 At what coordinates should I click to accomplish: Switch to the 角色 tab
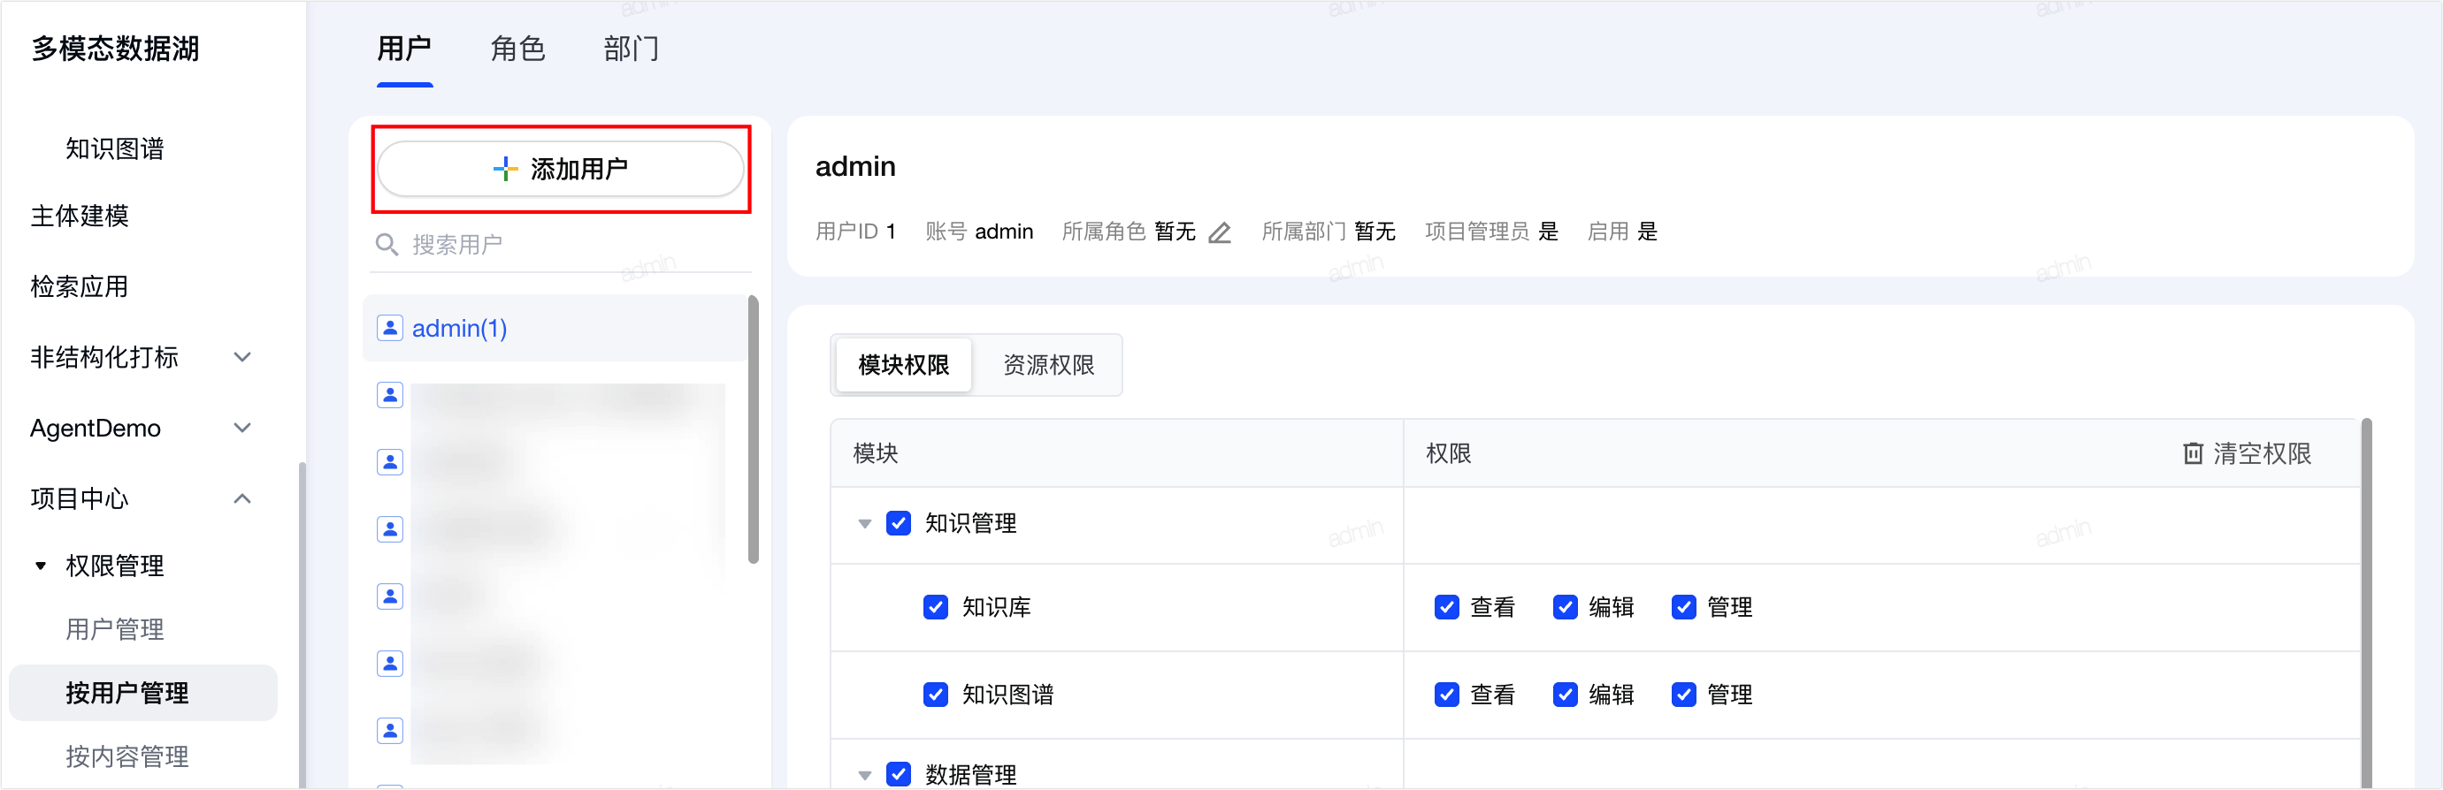click(x=517, y=49)
